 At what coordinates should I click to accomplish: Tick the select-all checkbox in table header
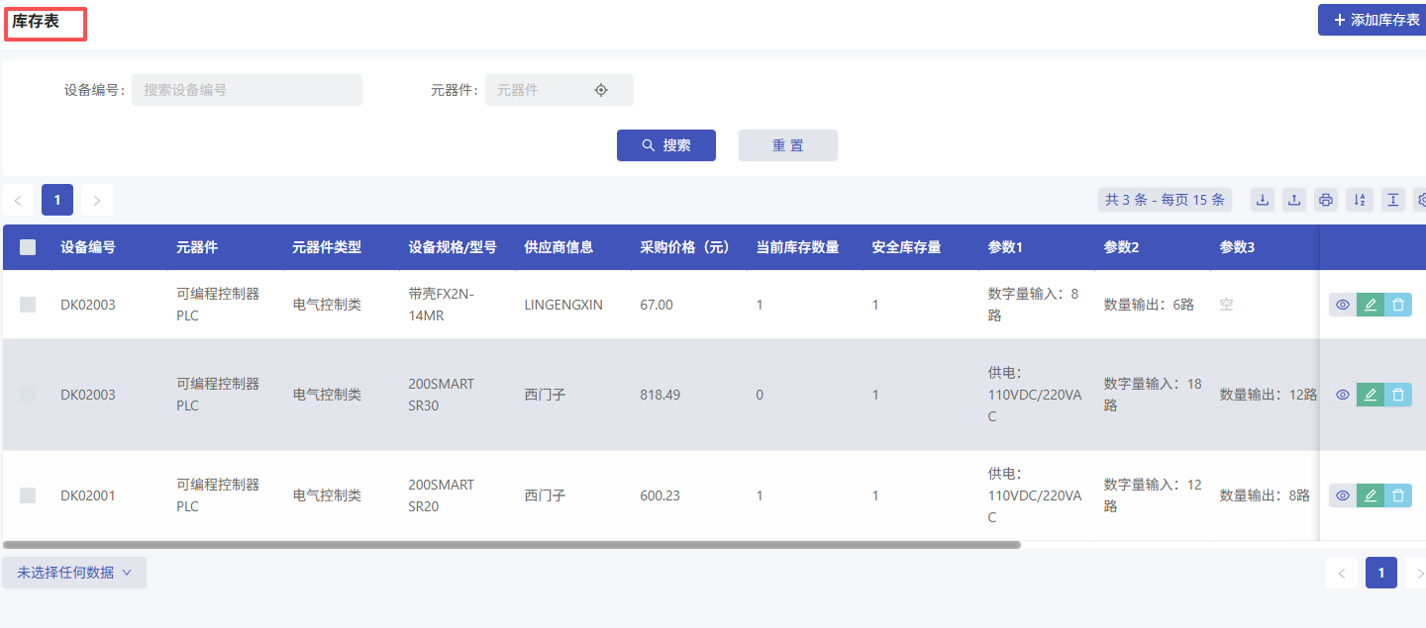pos(28,247)
